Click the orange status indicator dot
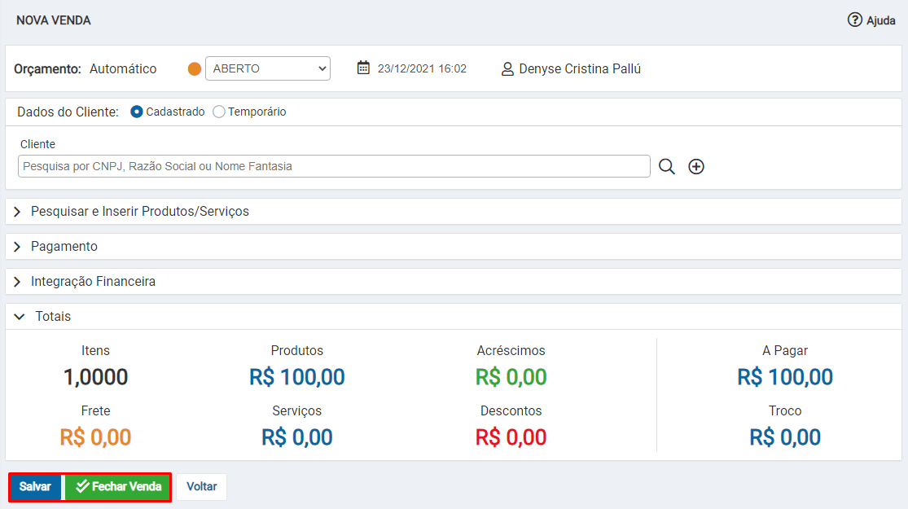This screenshot has height=509, width=908. click(195, 69)
